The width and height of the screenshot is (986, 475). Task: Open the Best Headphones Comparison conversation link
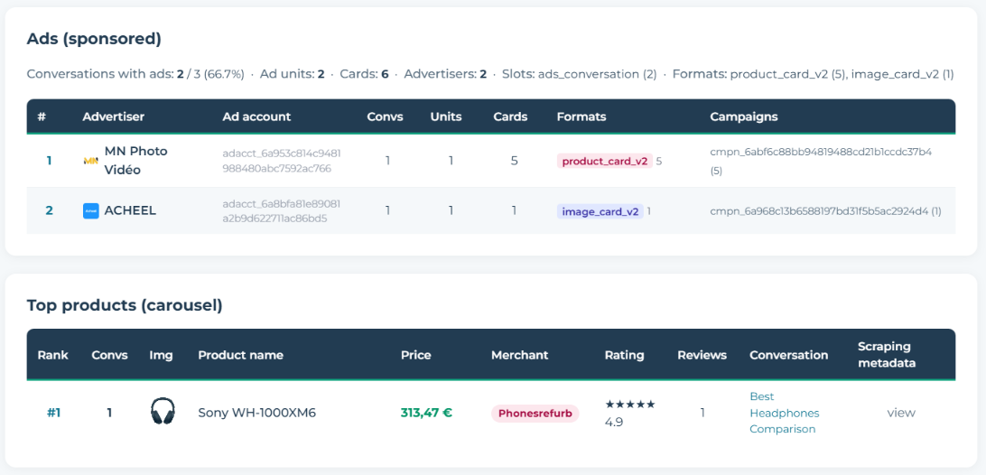(784, 413)
